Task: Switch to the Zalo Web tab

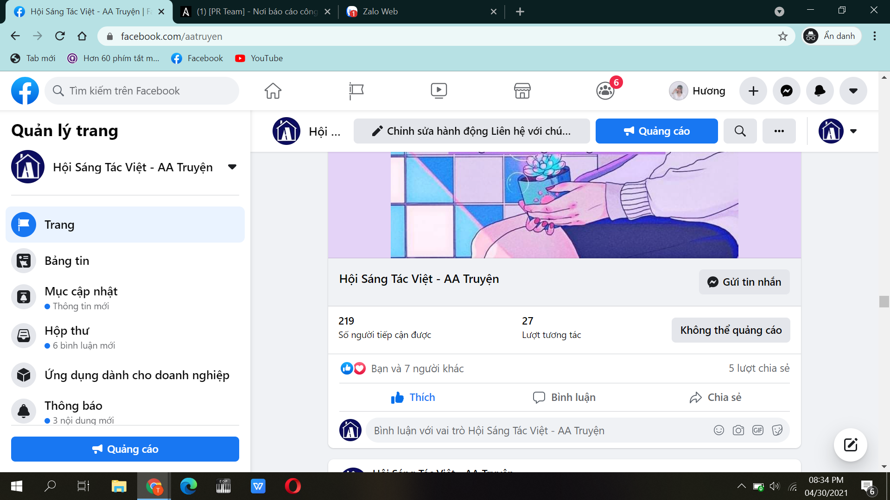Action: [x=421, y=12]
